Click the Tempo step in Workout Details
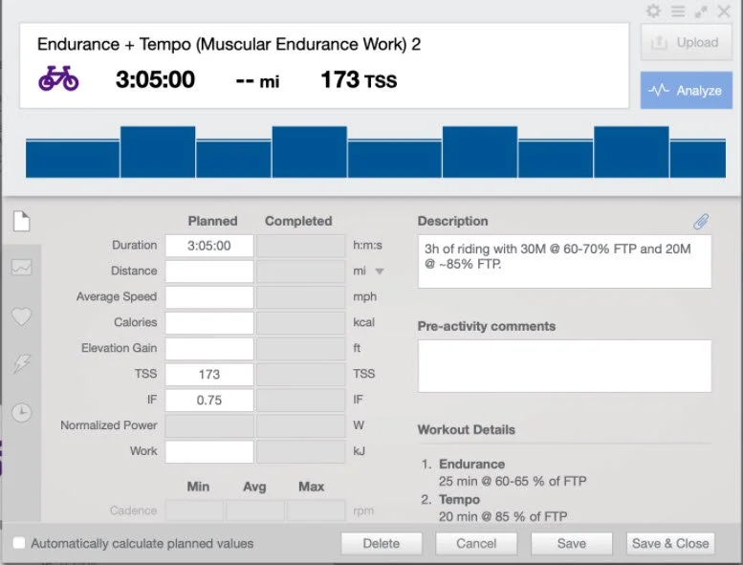The image size is (743, 565). 459,500
